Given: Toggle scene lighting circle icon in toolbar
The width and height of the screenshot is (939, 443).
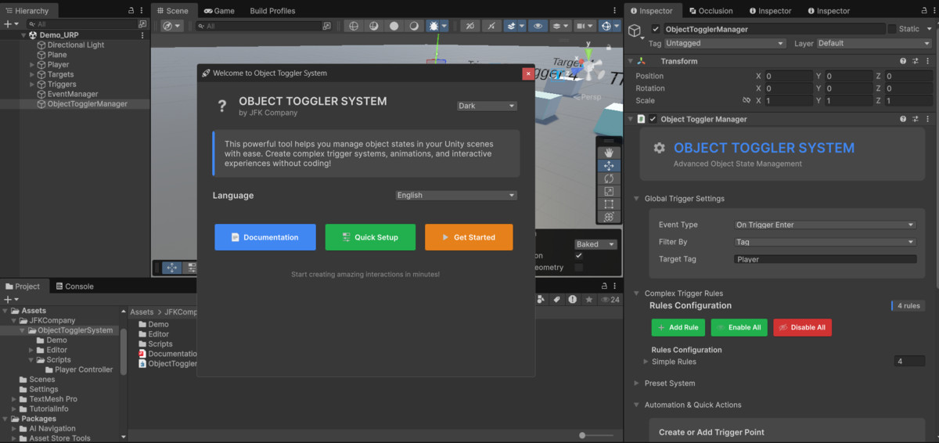Looking at the screenshot, I should 413,26.
